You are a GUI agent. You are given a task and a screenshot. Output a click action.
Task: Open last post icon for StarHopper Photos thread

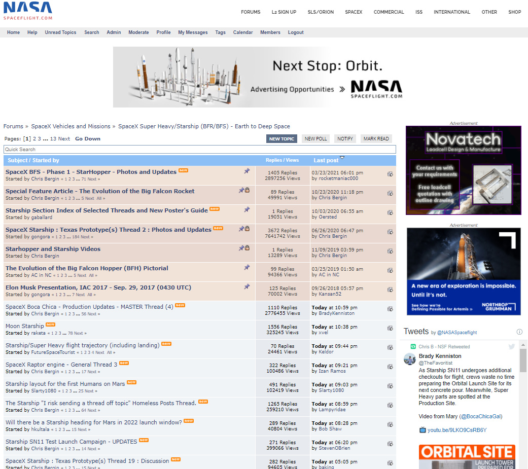click(x=390, y=174)
